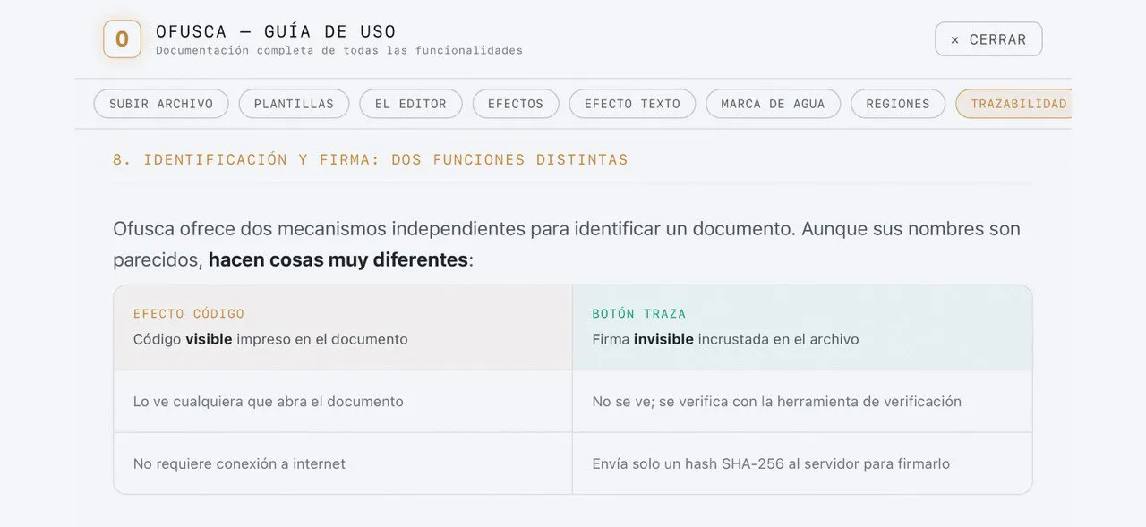Click "Código visible impreso en el documento"
The height and width of the screenshot is (527, 1146).
270,340
